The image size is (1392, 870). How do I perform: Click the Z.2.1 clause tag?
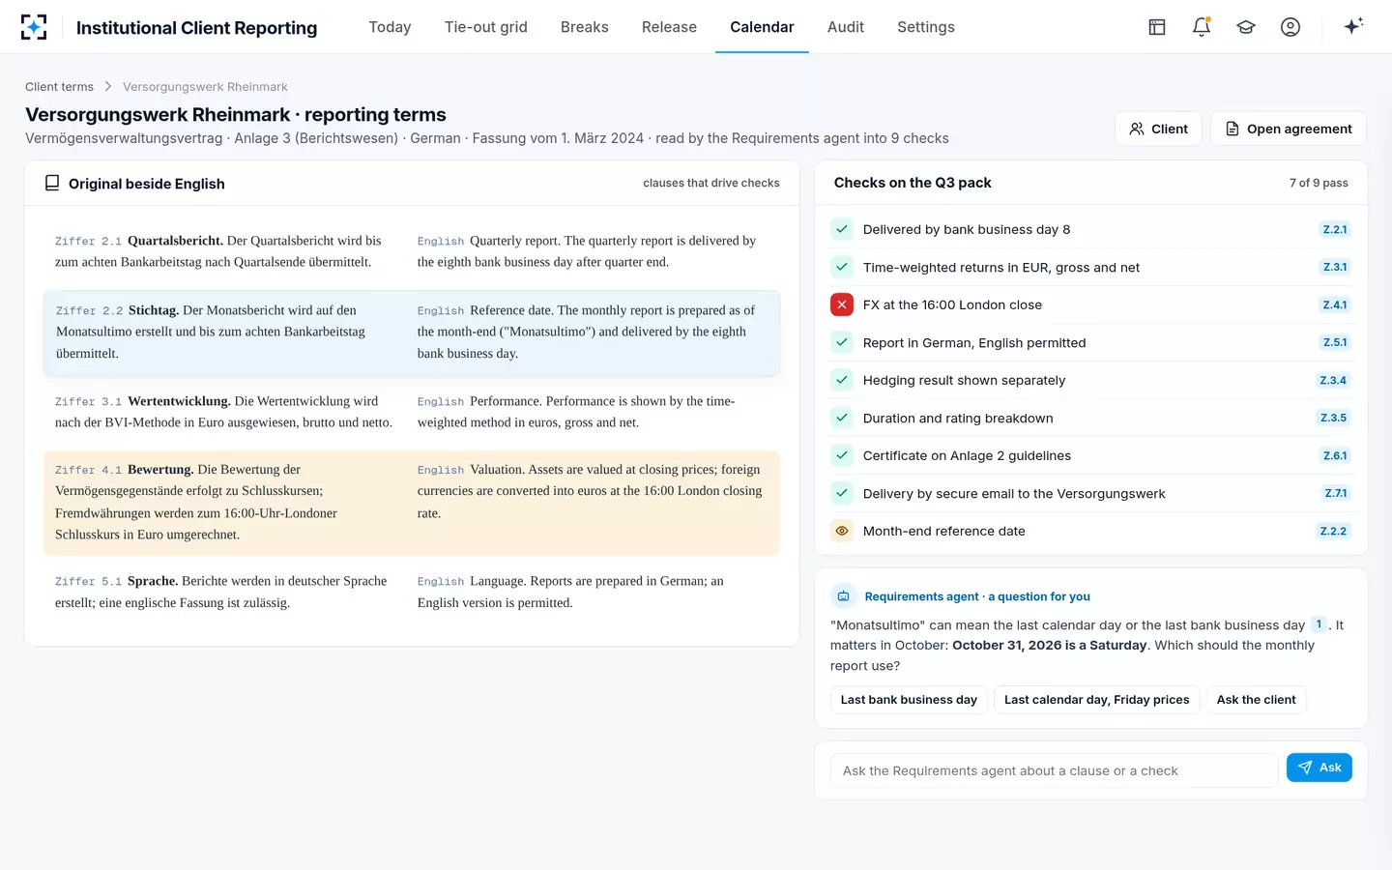1334,229
